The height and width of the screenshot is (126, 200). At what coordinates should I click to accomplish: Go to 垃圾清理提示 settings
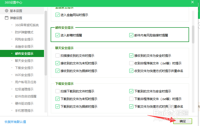pyautogui.click(x=24, y=89)
